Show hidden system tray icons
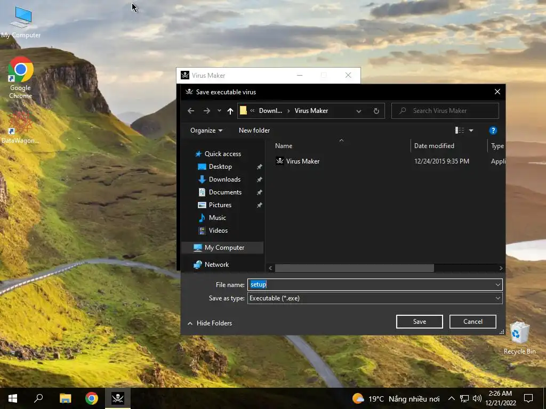 click(451, 398)
